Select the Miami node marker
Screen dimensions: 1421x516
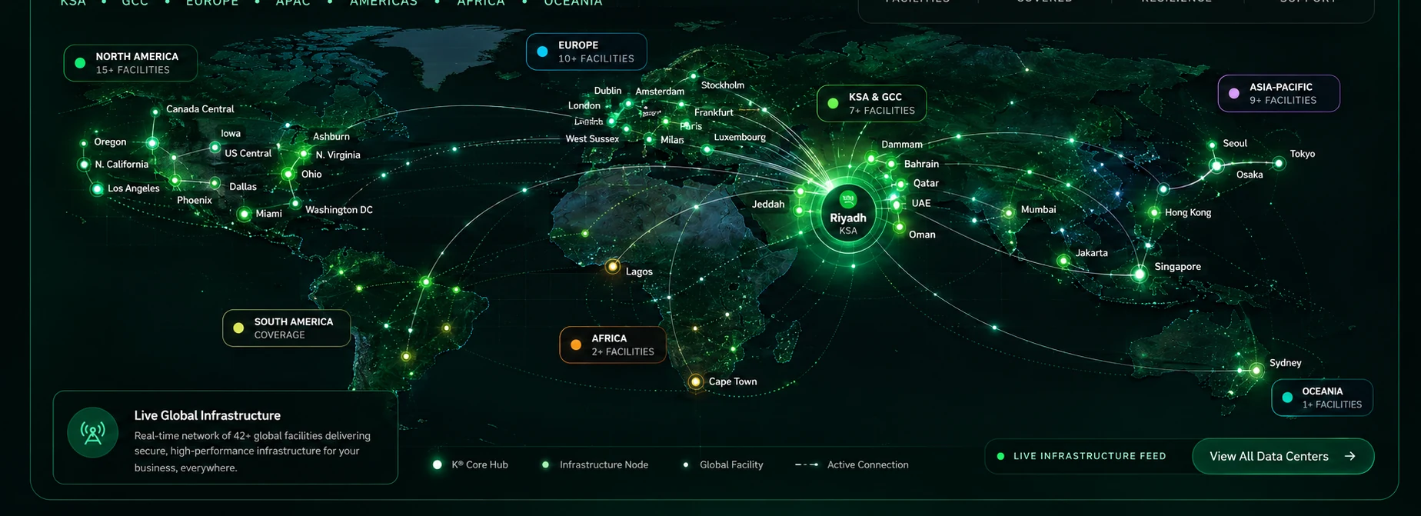pos(245,214)
